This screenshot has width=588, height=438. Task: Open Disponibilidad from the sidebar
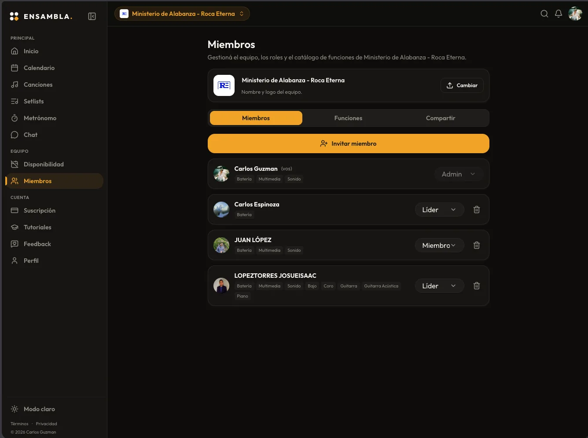(55, 164)
